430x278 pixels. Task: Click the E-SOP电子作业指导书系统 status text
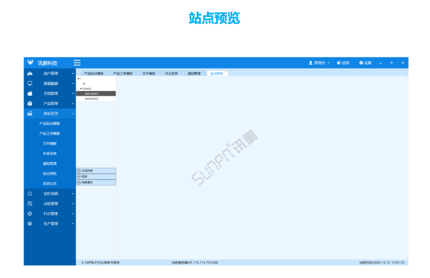click(x=101, y=263)
